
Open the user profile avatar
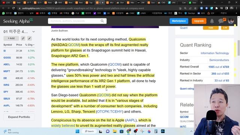coord(231,21)
